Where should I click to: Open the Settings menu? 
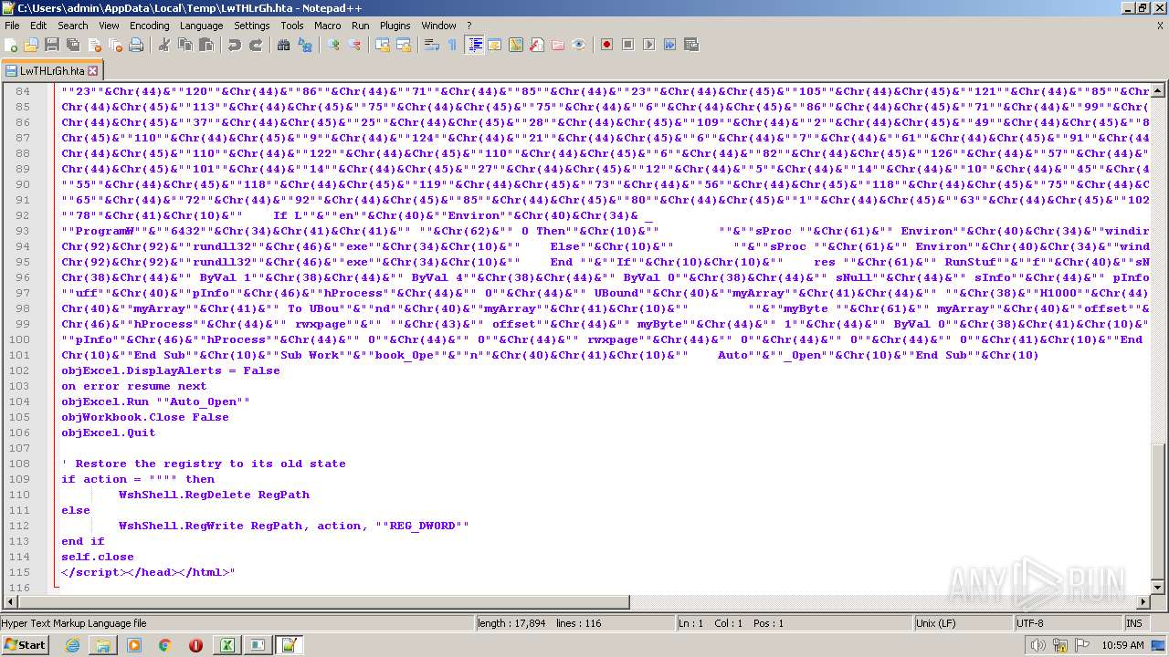point(251,26)
